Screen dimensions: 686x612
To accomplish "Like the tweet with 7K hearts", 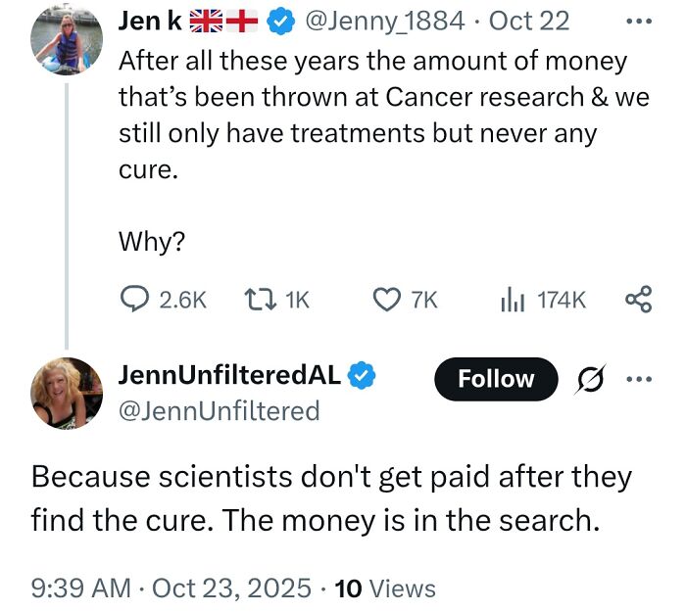I will [389, 300].
